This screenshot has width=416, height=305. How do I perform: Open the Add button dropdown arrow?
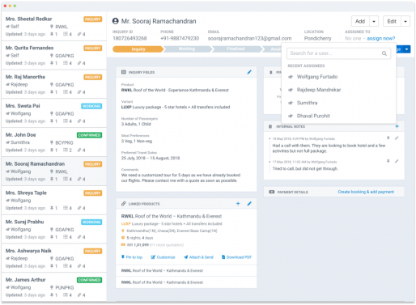374,21
